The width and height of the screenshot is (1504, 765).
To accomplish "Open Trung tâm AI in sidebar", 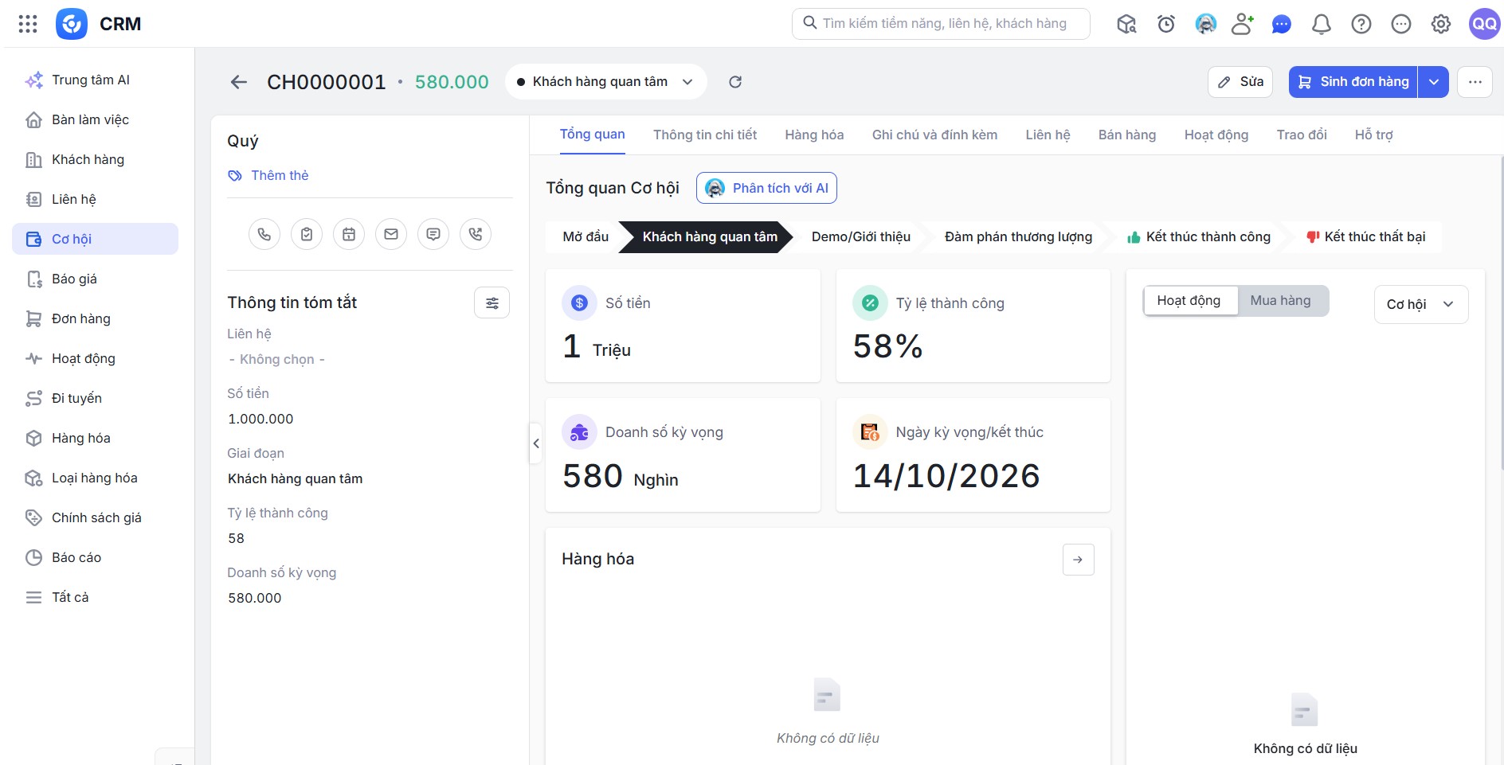I will coord(96,80).
